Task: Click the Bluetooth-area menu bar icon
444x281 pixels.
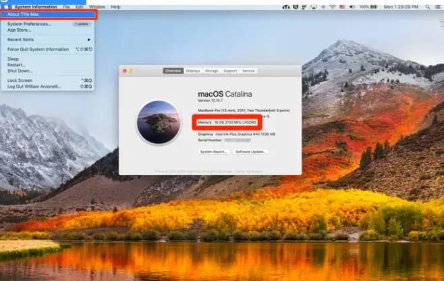Action: [x=323, y=7]
